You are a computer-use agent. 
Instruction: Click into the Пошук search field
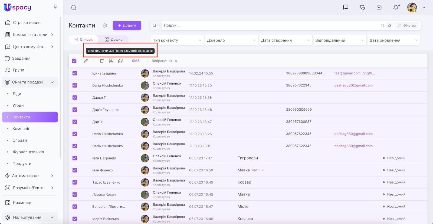271,25
